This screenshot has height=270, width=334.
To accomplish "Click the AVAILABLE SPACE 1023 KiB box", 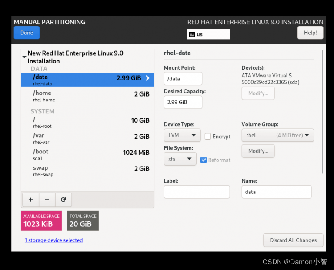I will pyautogui.click(x=41, y=221).
